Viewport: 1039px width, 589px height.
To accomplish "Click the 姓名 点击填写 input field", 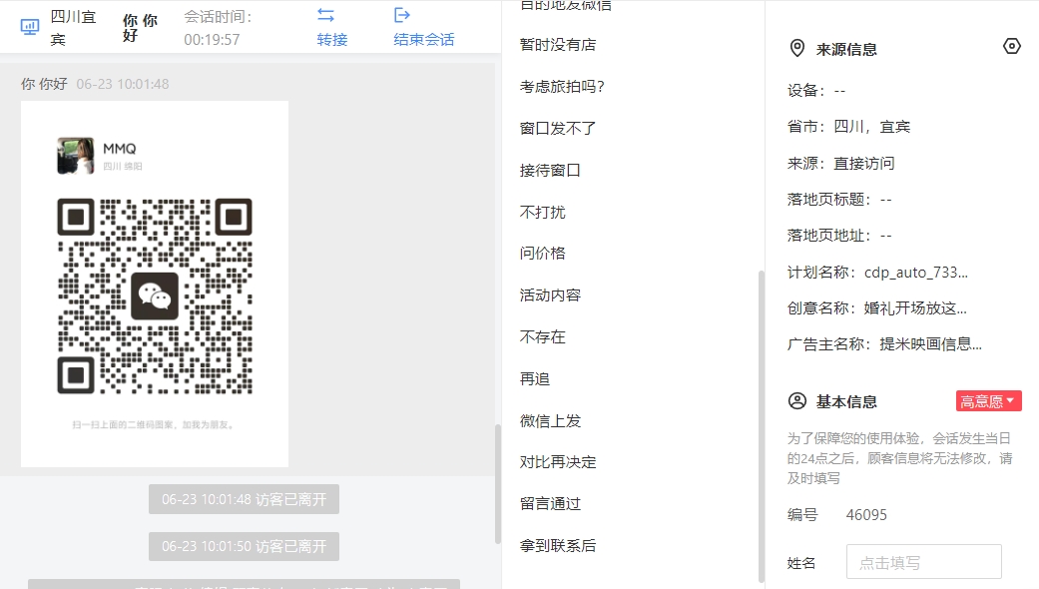I will pos(923,562).
